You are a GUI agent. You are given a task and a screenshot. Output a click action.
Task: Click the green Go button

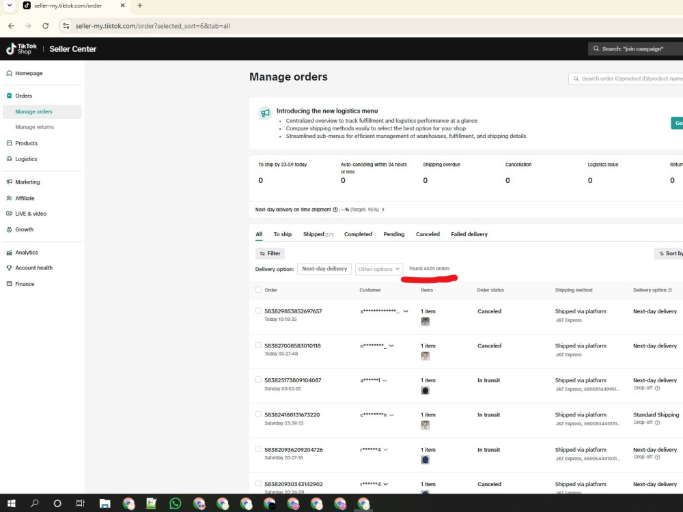coord(678,123)
